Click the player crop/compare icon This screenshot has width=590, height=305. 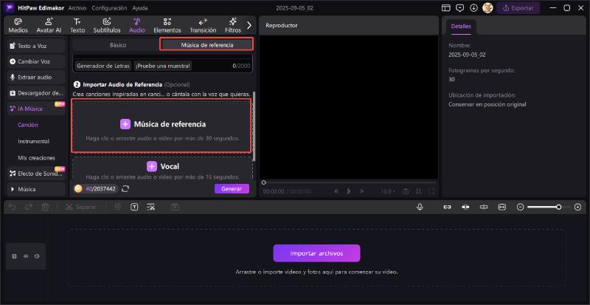[x=418, y=191]
